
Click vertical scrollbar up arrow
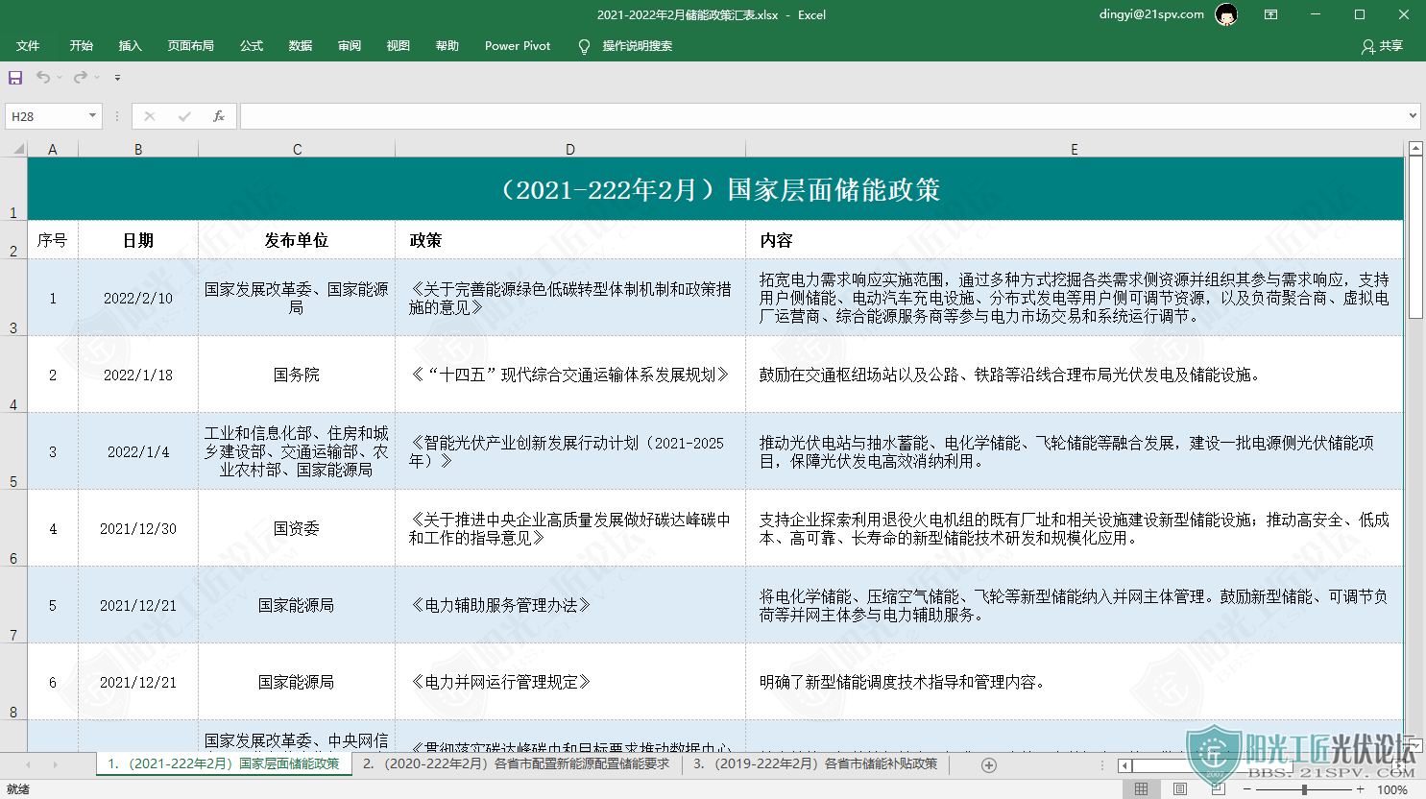click(x=1415, y=149)
